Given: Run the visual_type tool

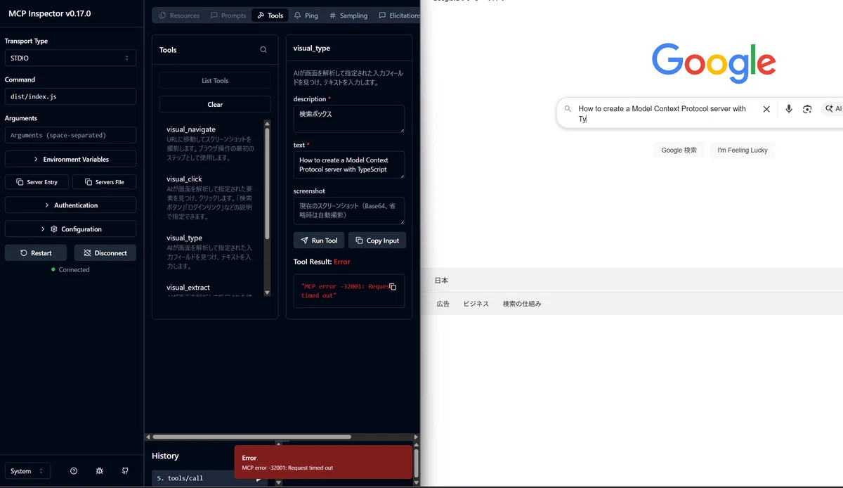Looking at the screenshot, I should (x=319, y=240).
